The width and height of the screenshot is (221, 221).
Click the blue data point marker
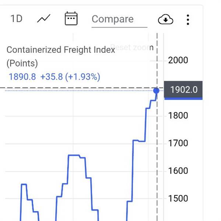(x=156, y=90)
